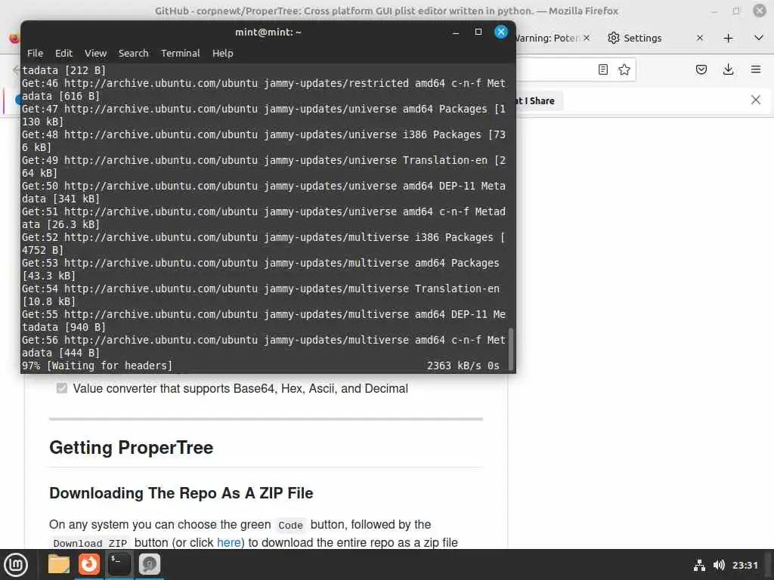Toggle the Value converter checkbox
Image resolution: width=774 pixels, height=580 pixels.
62,388
